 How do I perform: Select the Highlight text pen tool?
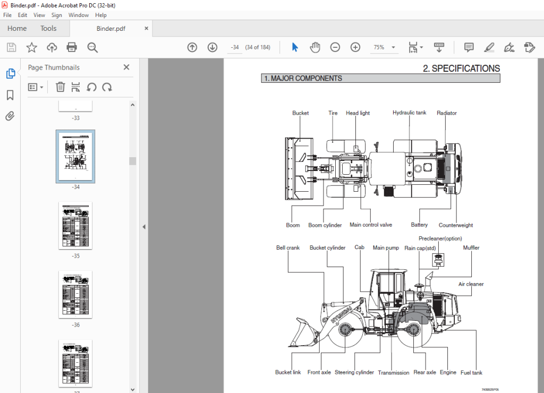[x=489, y=47]
